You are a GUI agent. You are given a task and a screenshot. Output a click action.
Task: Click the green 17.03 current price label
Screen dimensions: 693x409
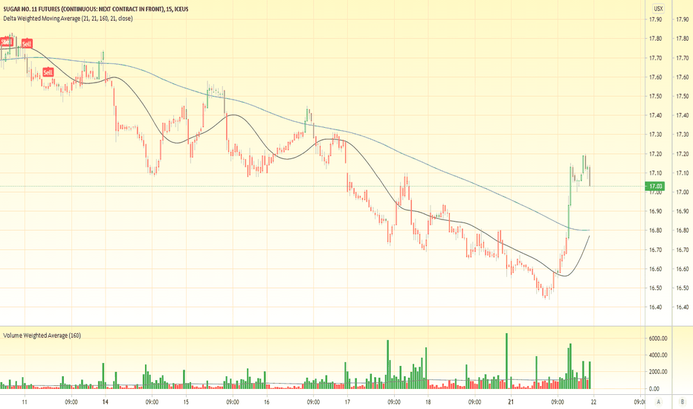tap(655, 186)
